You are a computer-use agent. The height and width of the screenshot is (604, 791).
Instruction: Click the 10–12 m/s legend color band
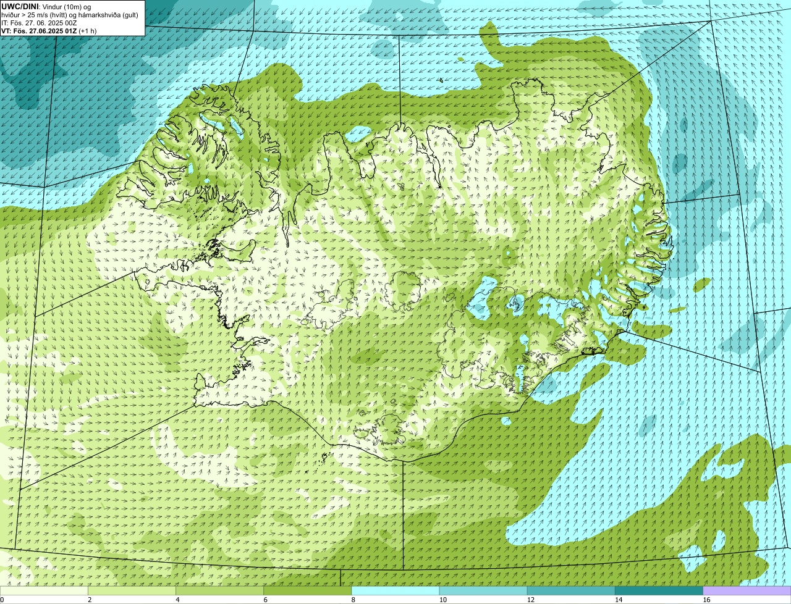(483, 590)
